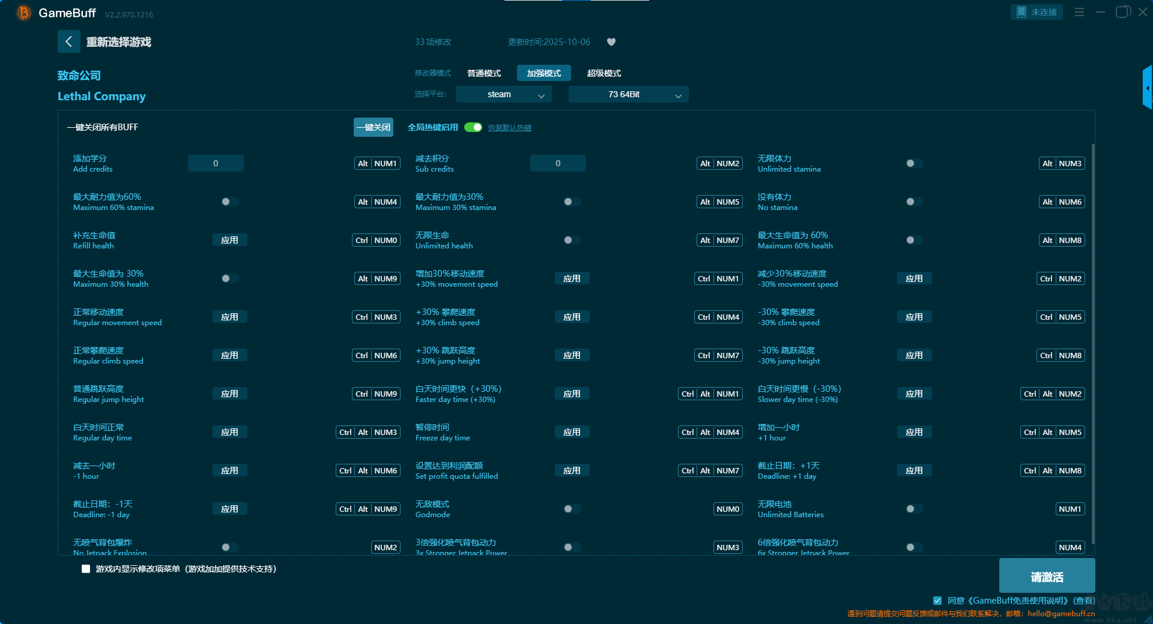Turn on Maximum 30% stamina
This screenshot has width=1153, height=624.
[x=572, y=202]
